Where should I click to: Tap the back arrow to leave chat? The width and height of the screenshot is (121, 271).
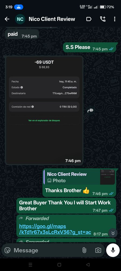tap(7, 19)
